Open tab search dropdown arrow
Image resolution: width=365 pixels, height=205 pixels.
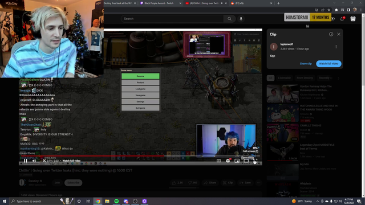click(334, 3)
